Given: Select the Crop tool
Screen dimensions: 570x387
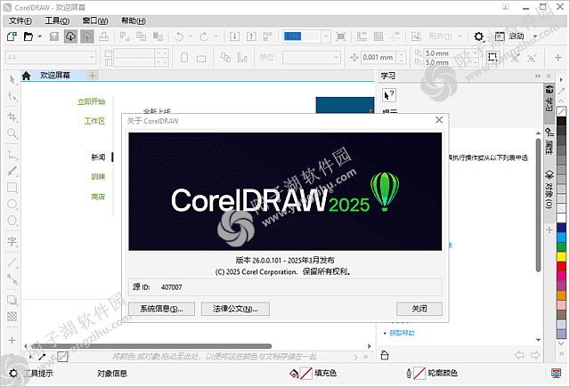Looking at the screenshot, I should tap(12, 117).
